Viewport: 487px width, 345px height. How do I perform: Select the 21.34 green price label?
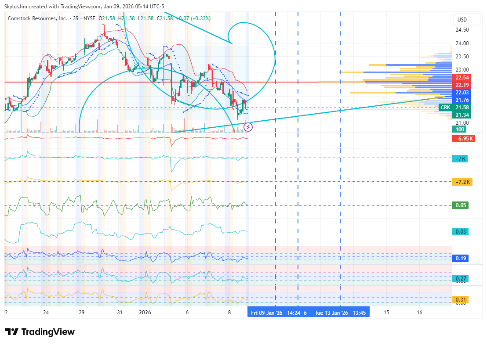click(x=462, y=115)
